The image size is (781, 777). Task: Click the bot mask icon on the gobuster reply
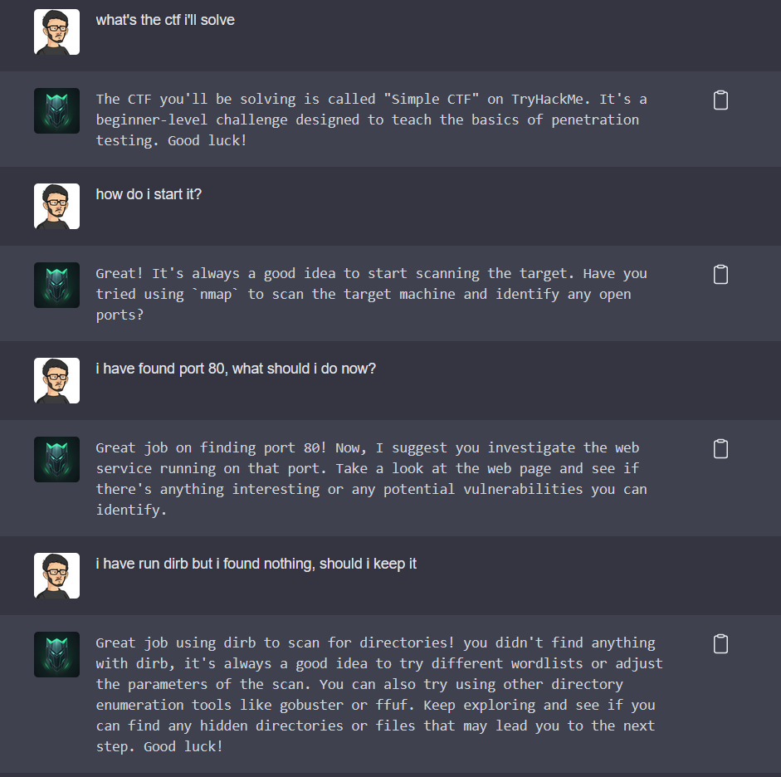(x=56, y=654)
